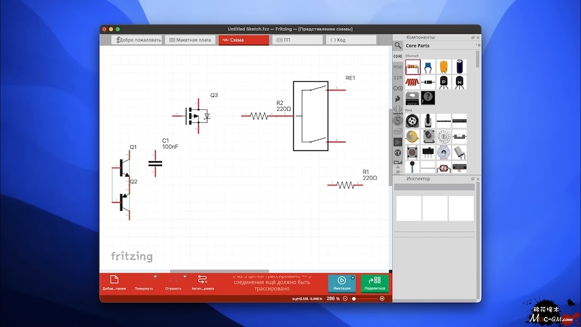
Task: Open the Simulate button dropdown arrow
Action: [353, 278]
